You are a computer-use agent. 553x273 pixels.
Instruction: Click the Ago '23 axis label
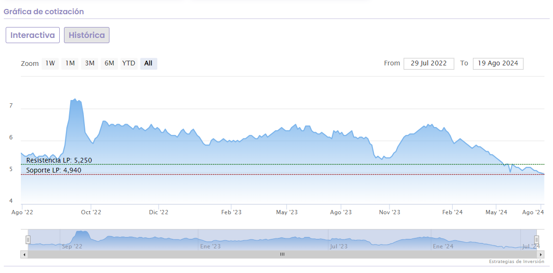pos(341,212)
